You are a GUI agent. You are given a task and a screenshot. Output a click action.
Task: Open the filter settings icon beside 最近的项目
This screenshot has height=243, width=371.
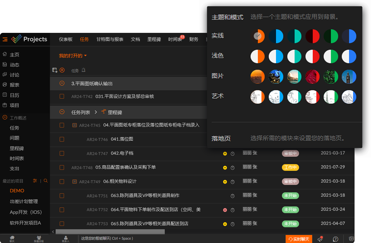35,181
